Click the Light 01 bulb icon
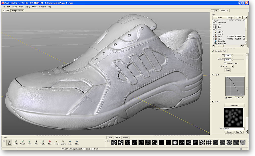The image size is (255, 156). (215, 32)
